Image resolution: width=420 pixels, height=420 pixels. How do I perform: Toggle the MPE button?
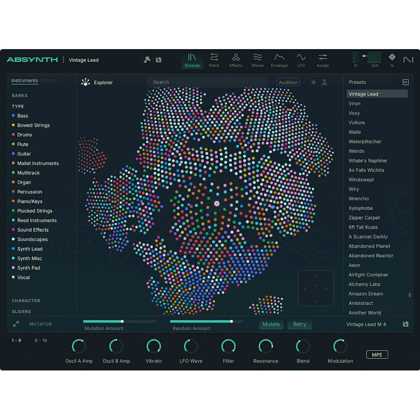pos(377,355)
